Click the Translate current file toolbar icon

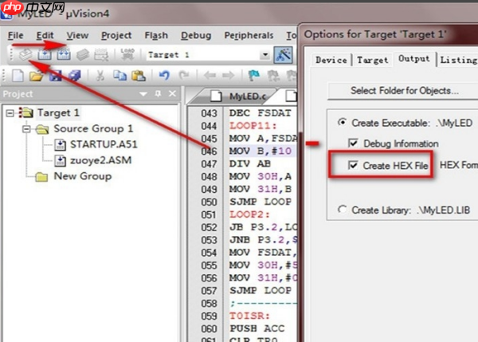pyautogui.click(x=25, y=55)
